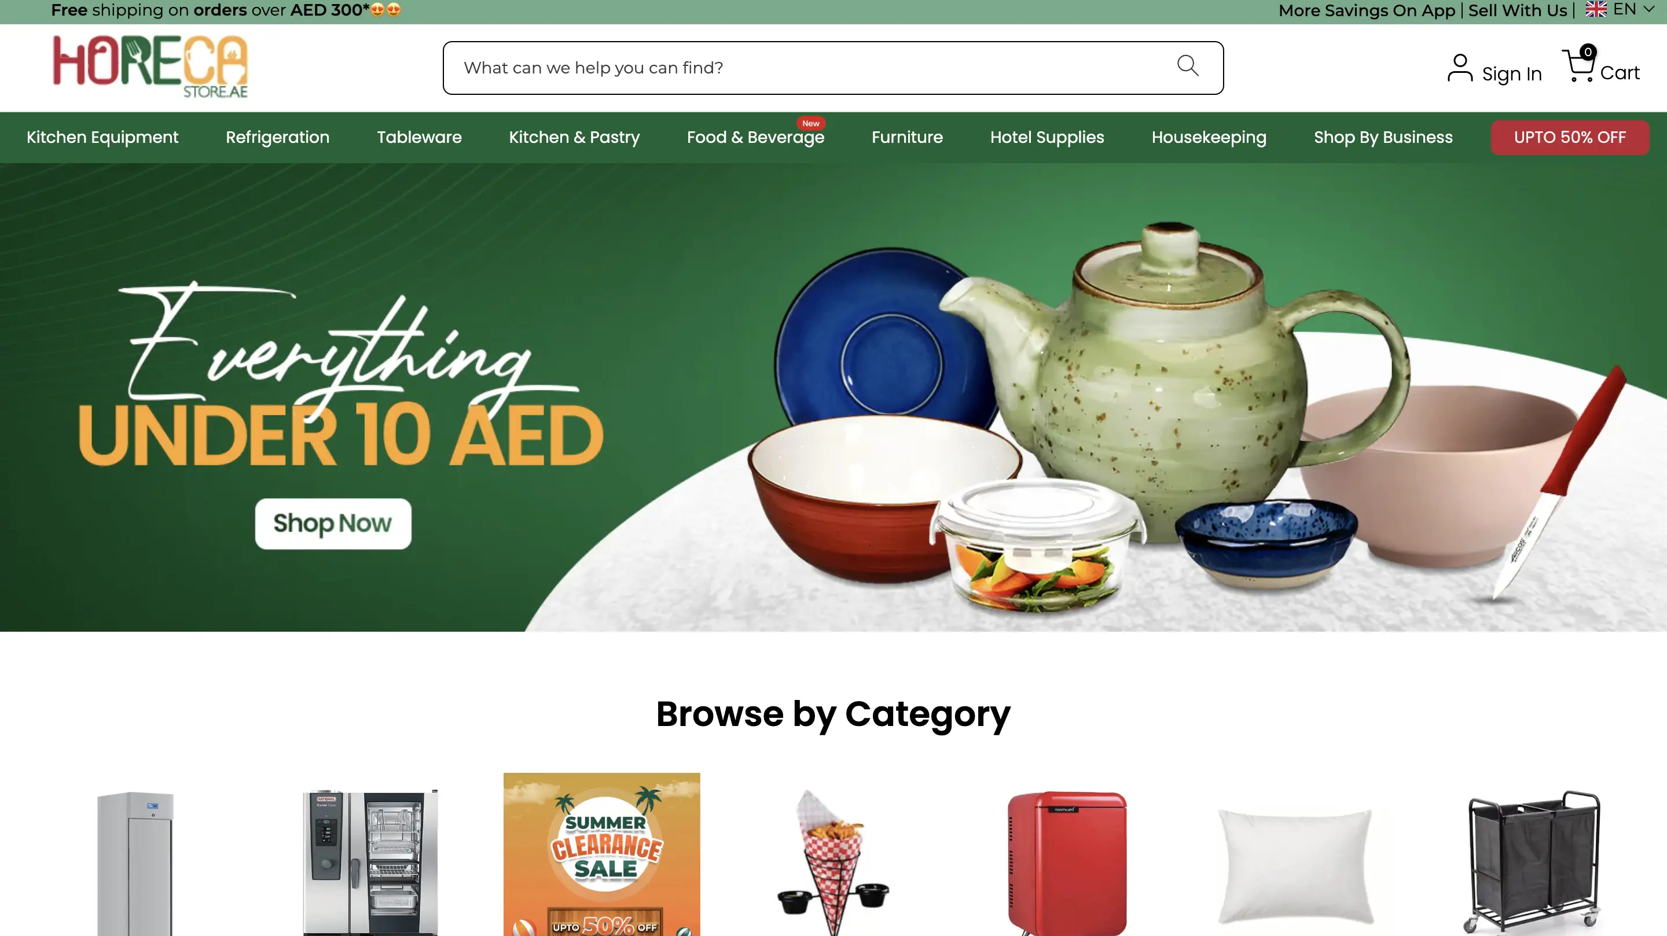Open More Savings On App link
Viewport: 1667px width, 936px height.
click(1367, 10)
